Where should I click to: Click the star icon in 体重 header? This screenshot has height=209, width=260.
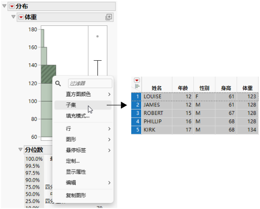(109, 17)
